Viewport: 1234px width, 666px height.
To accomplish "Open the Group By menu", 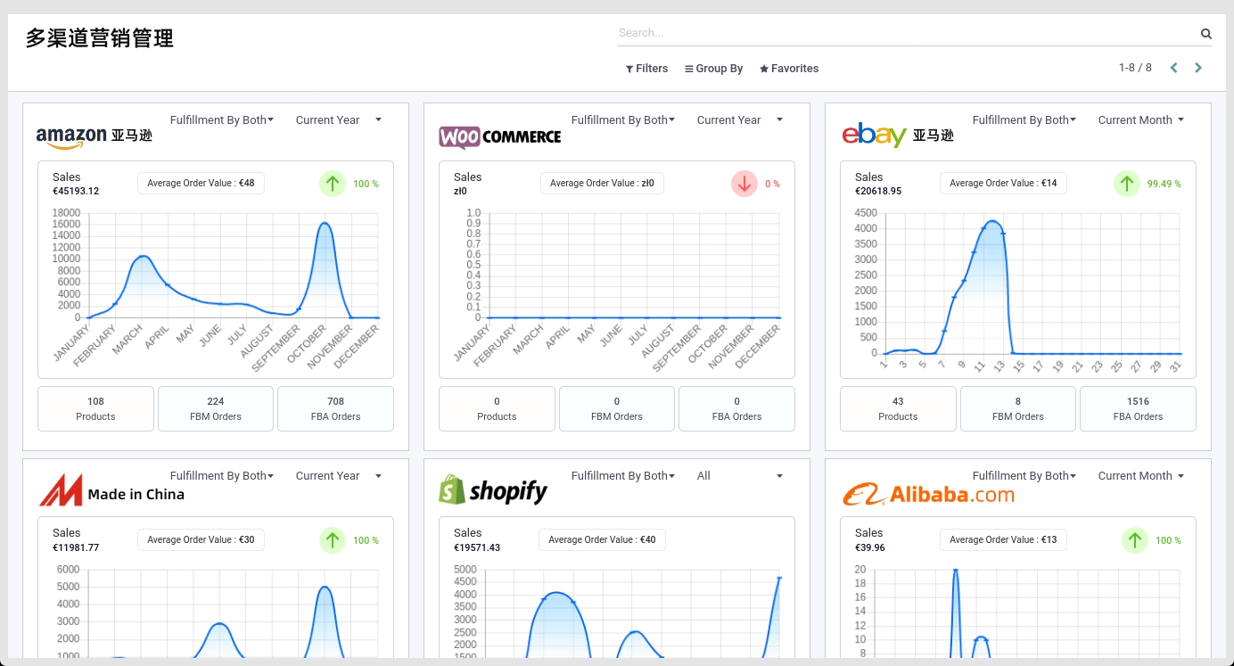I will (713, 69).
